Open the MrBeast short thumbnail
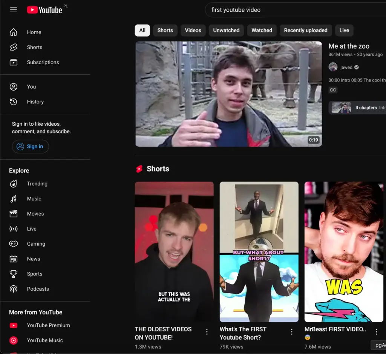The height and width of the screenshot is (354, 386). coord(344,252)
